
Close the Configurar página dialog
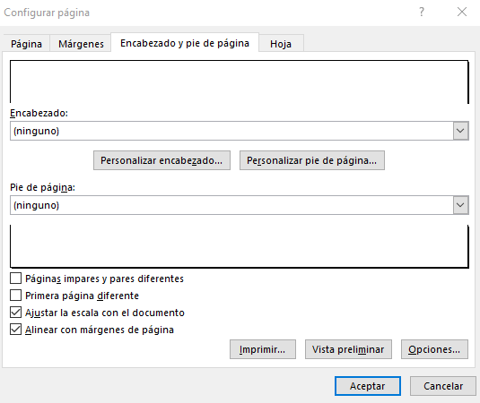click(462, 13)
